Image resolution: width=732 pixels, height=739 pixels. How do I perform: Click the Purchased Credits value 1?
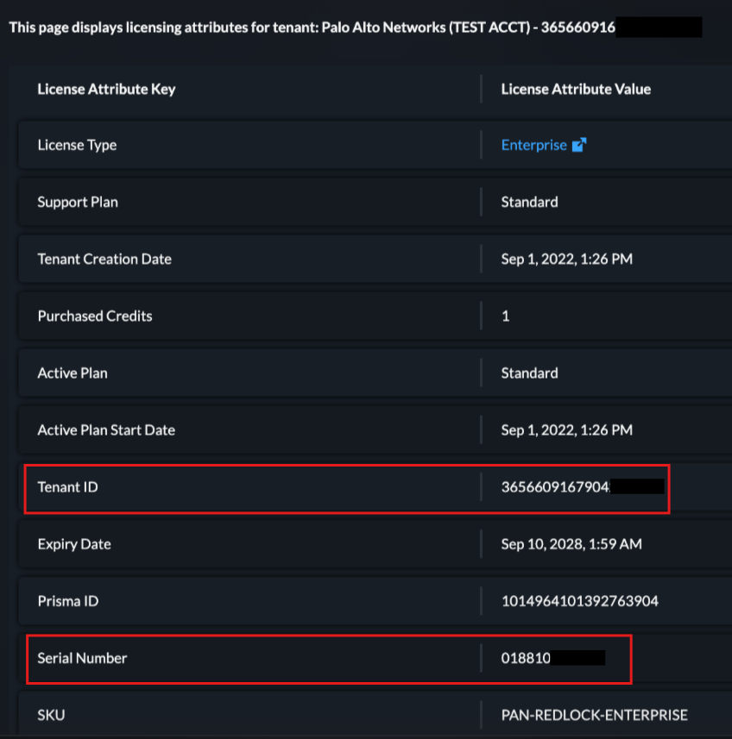[506, 316]
